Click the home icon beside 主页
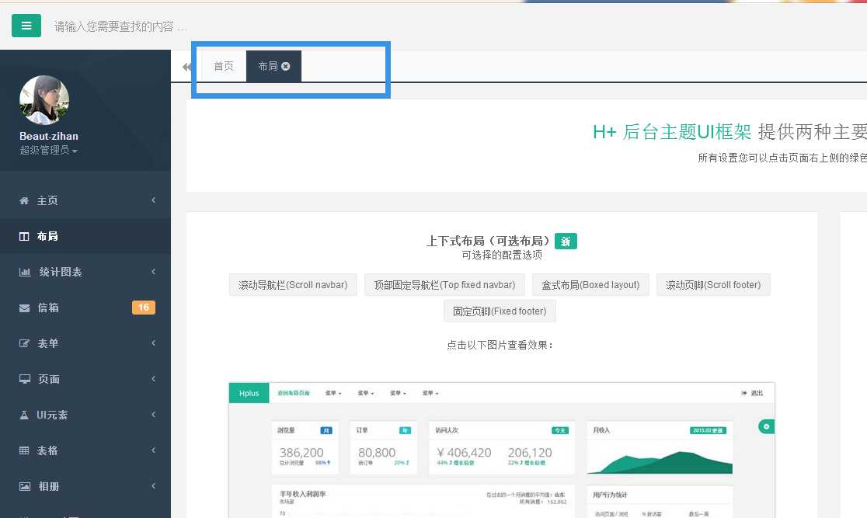The image size is (867, 518). click(x=24, y=200)
